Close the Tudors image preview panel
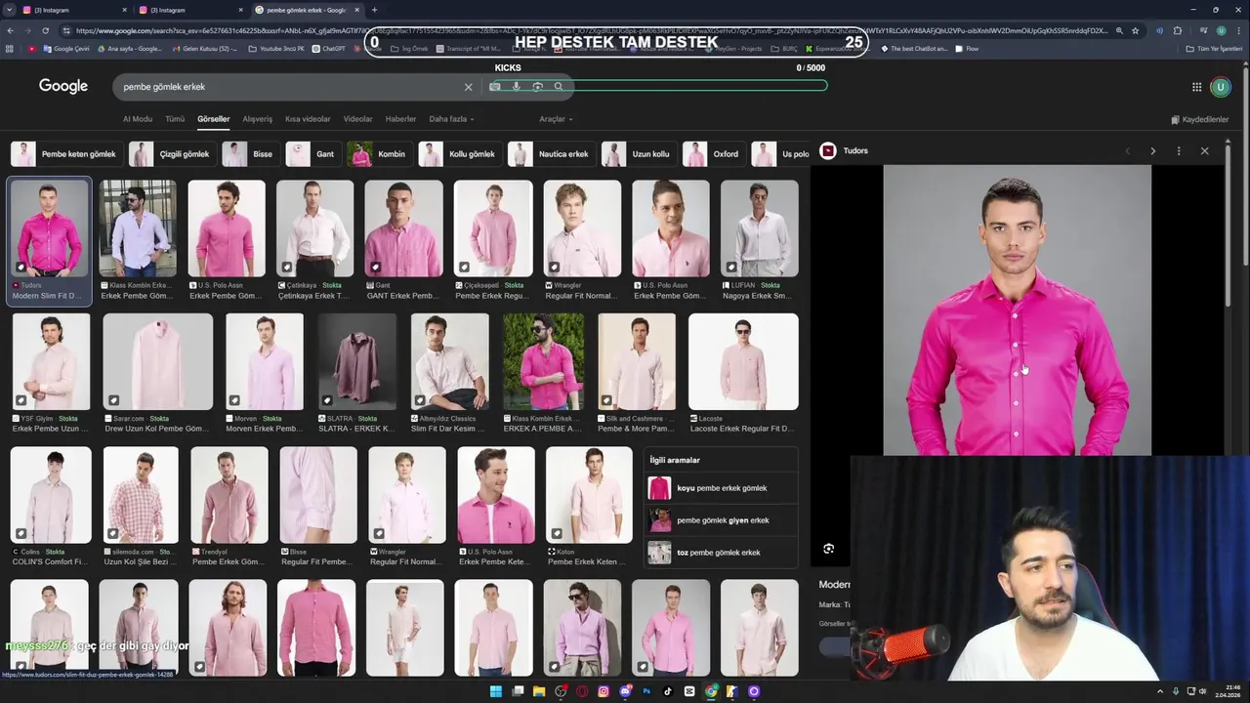The image size is (1250, 703). point(1204,151)
